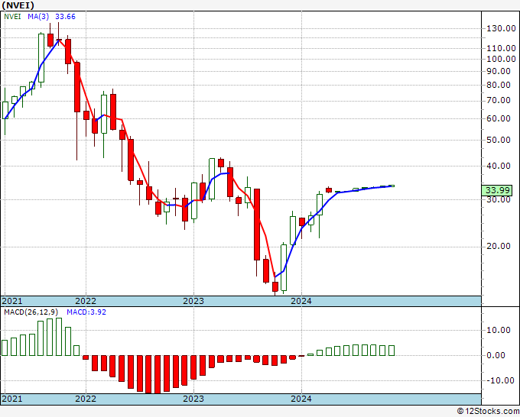The height and width of the screenshot is (417, 520).
Task: Click the green NVEI legend label
Action: pyautogui.click(x=12, y=17)
